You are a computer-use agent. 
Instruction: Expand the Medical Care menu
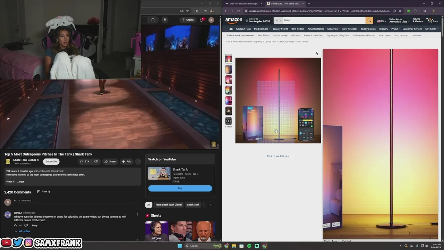coord(262,29)
